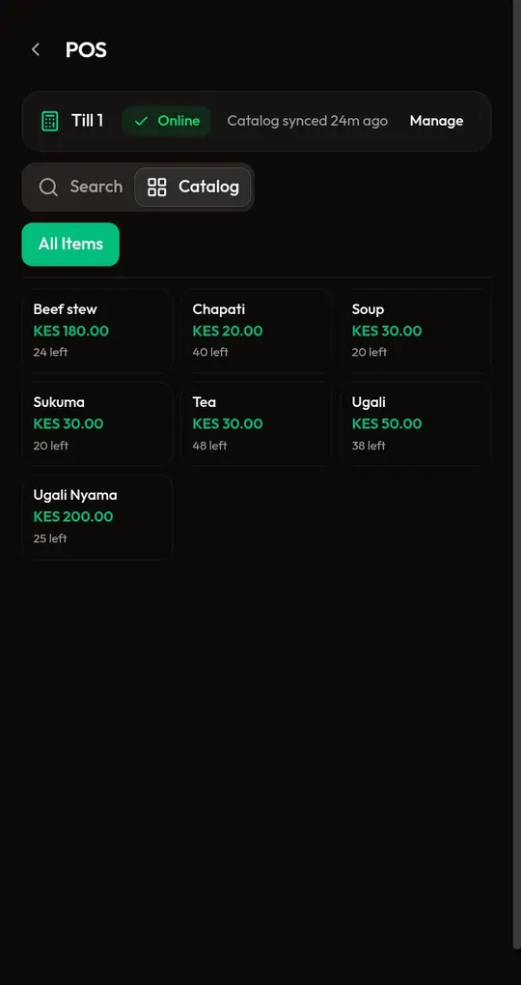Go back using the arrow icon

click(36, 49)
